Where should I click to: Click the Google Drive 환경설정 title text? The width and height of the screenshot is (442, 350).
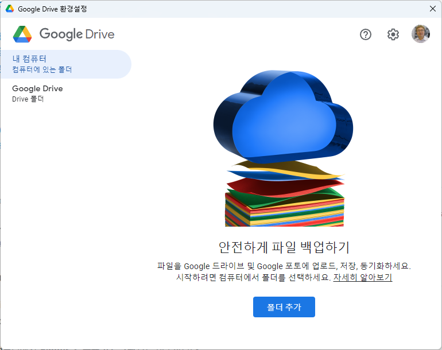[53, 9]
